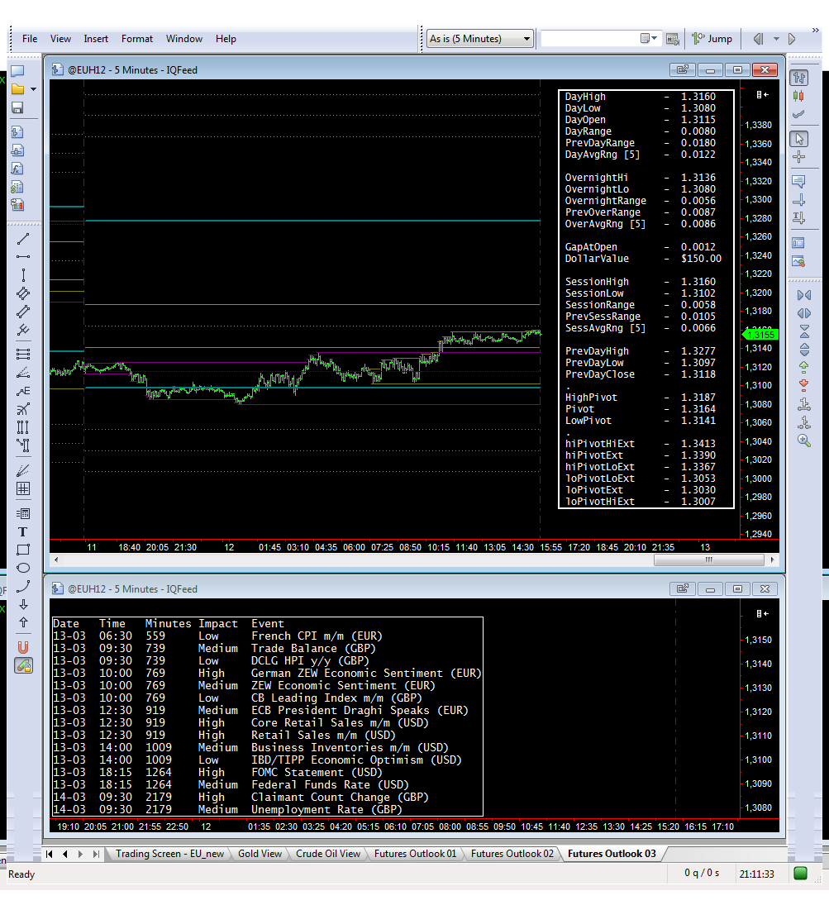Toggle the OHLC bar chart style button
This screenshot has width=829, height=905.
pyautogui.click(x=799, y=78)
